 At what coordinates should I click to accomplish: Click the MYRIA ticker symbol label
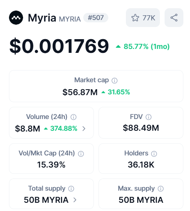(x=70, y=19)
